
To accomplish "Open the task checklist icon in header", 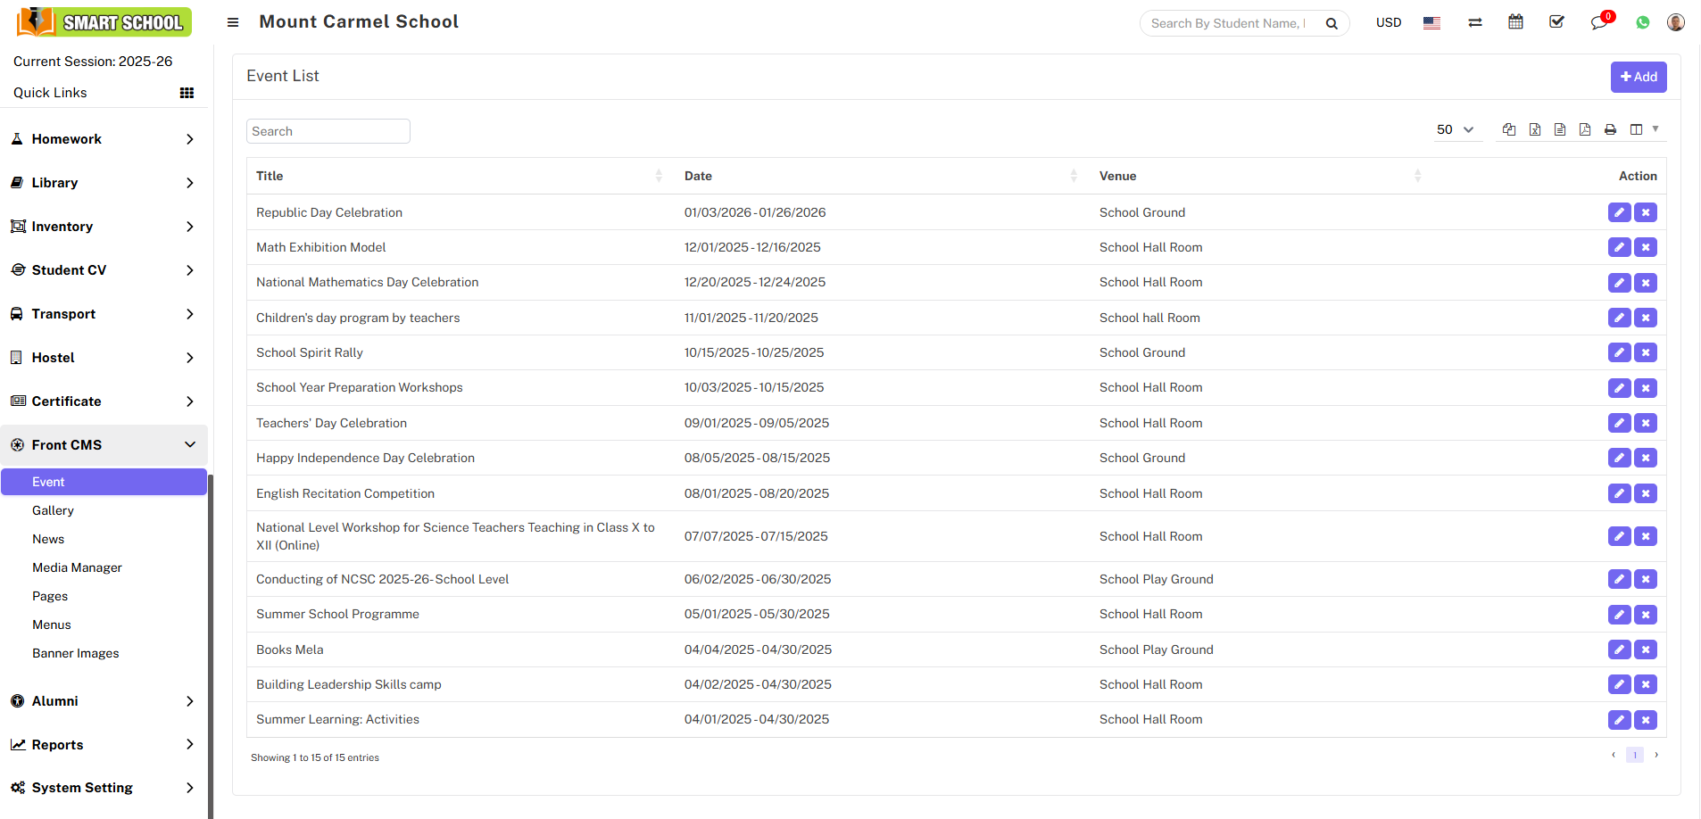I will pyautogui.click(x=1556, y=22).
